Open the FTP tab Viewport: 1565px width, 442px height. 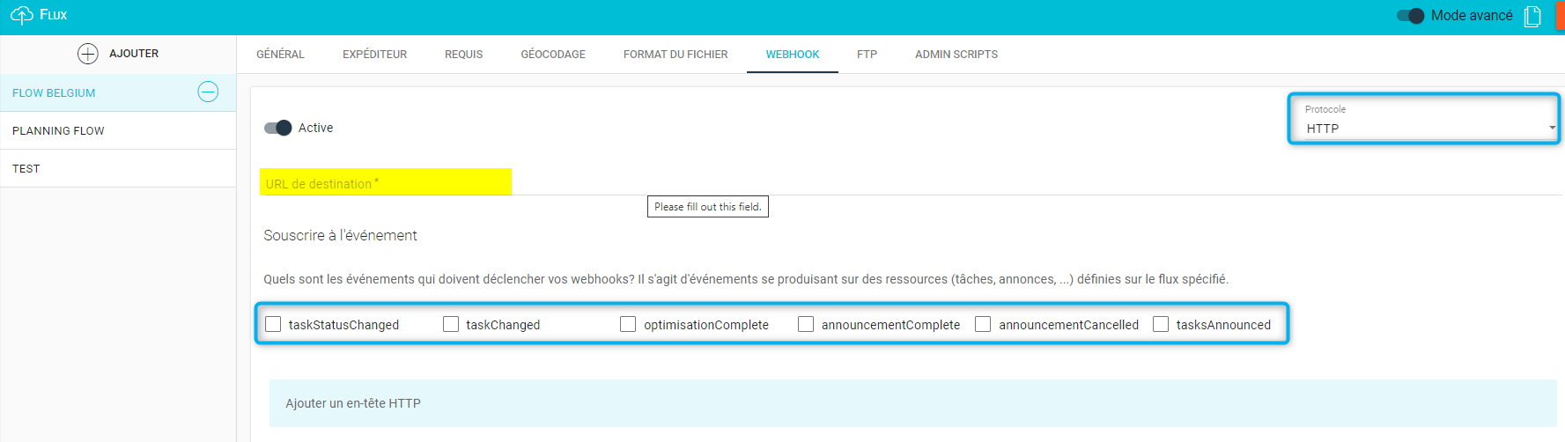point(867,55)
